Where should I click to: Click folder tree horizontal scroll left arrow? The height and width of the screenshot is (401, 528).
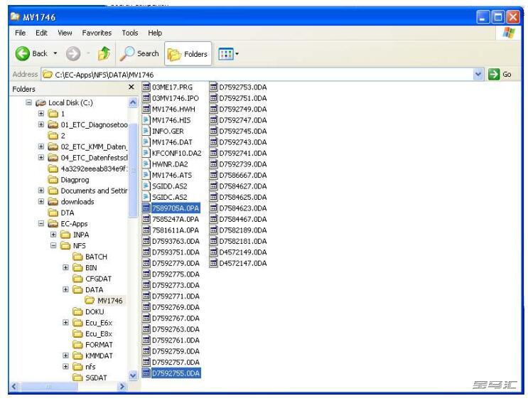click(x=14, y=387)
